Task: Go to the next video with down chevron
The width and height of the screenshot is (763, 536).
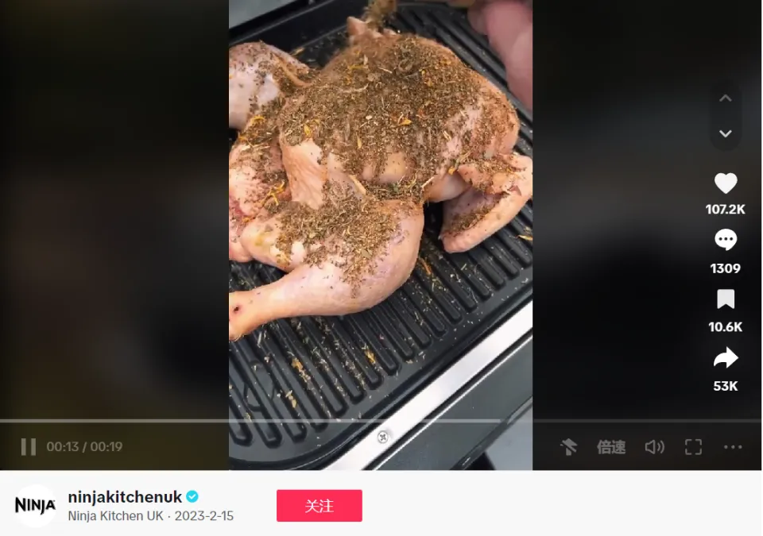Action: (x=725, y=133)
